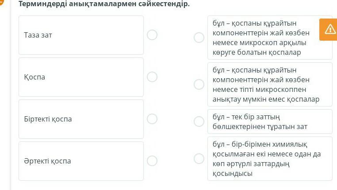Viewport: 337px width, 190px height.
Task: Click the partial orange icon at top-left corner
Action: [1, 3]
